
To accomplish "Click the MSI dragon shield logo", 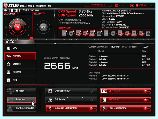I will click(x=6, y=5).
